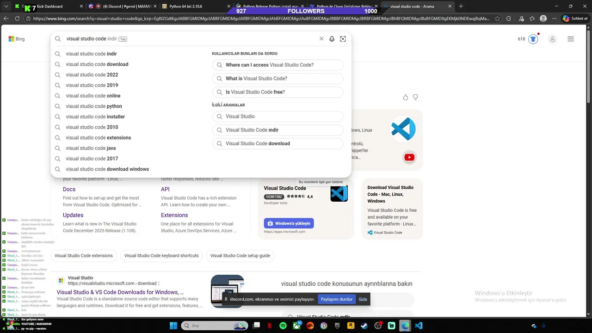The width and height of the screenshot is (592, 333).
Task: Launch the EA app from the taskbar
Action: pyautogui.click(x=310, y=326)
